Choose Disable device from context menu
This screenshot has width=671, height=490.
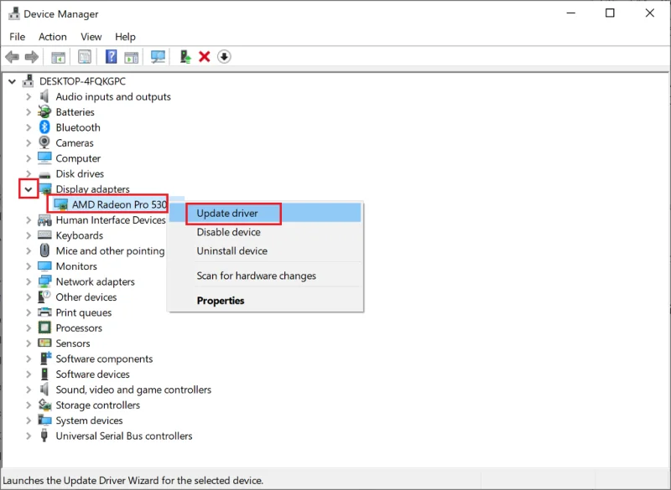[265, 232]
